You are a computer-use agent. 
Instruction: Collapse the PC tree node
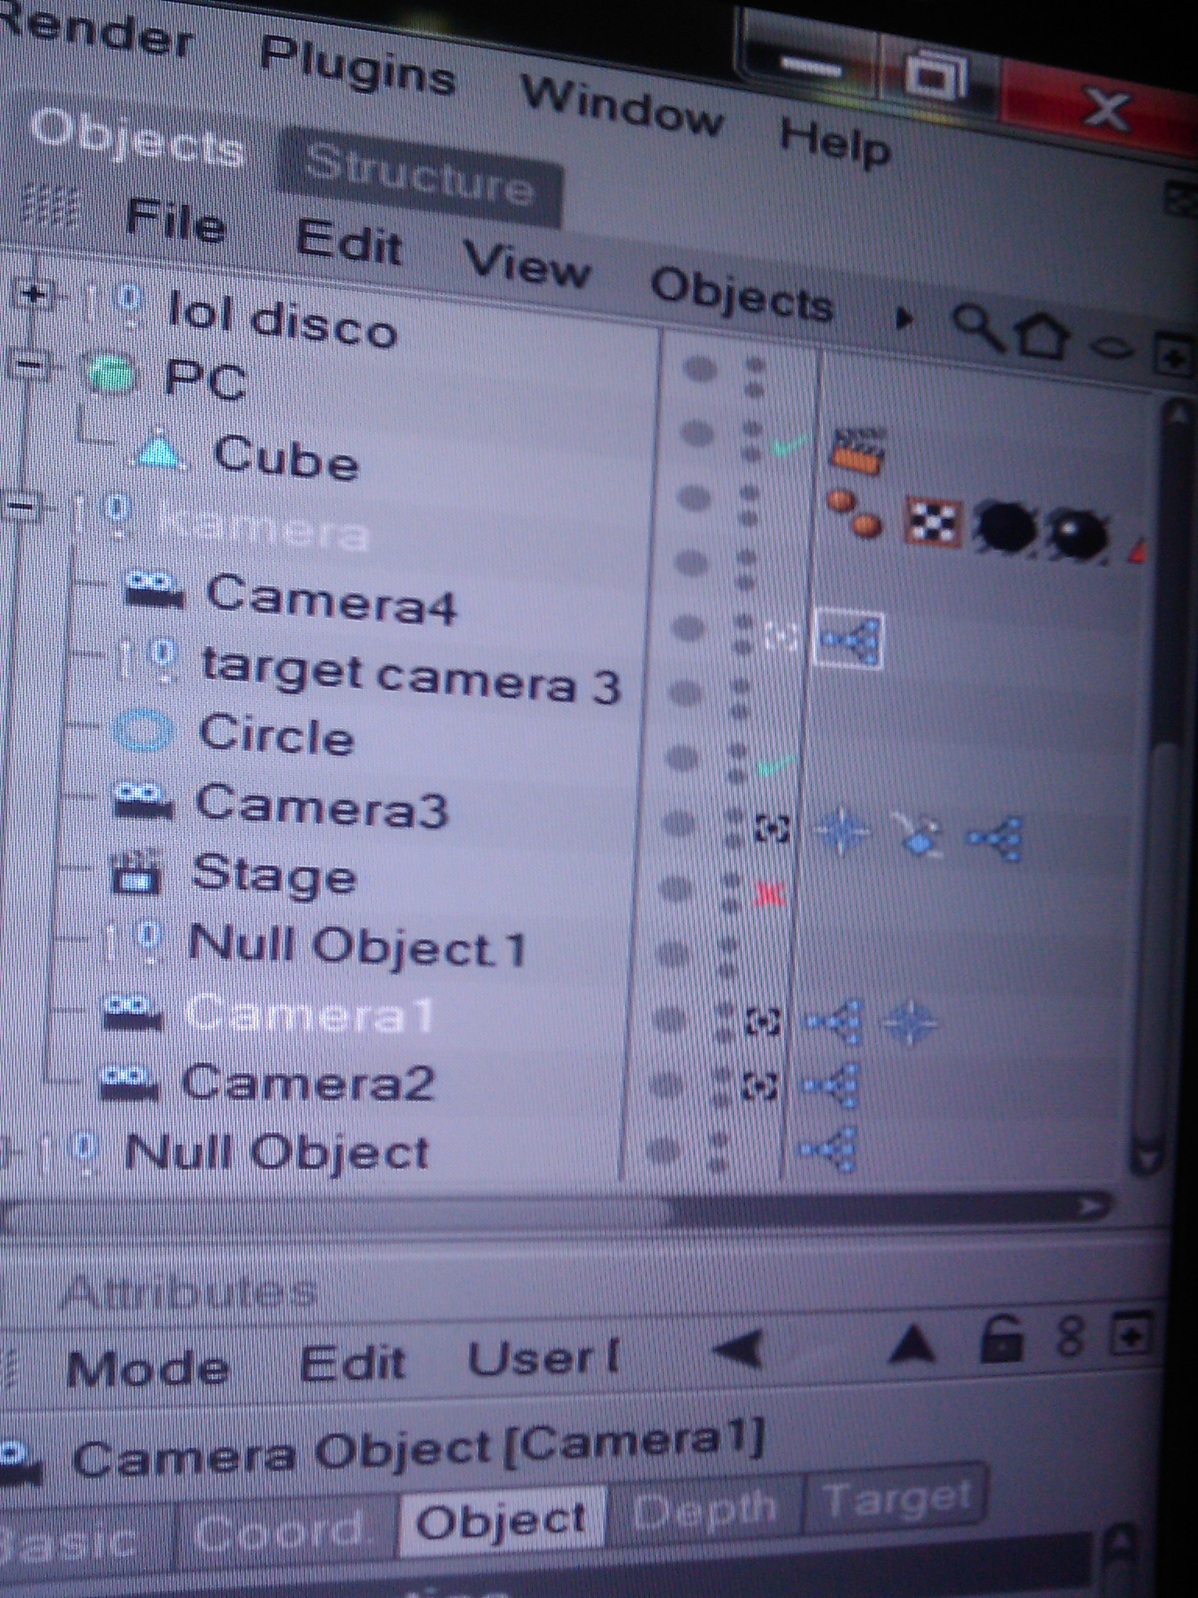coord(30,364)
